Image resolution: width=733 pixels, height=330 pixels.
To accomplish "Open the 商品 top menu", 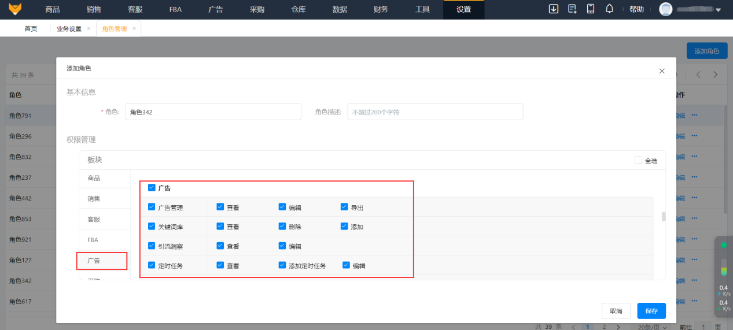I will tap(53, 9).
